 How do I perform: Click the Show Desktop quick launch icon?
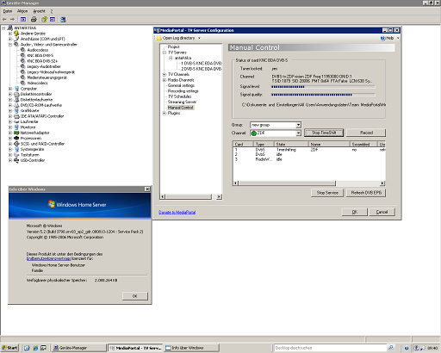(43, 348)
